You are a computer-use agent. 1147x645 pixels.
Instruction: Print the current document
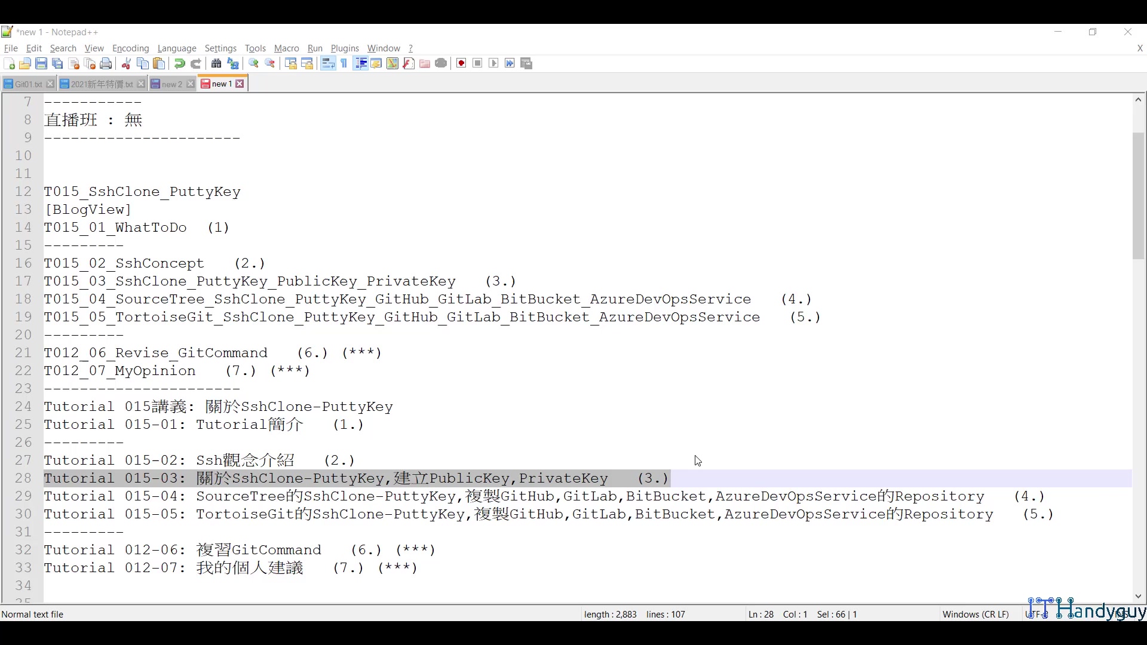pos(106,63)
